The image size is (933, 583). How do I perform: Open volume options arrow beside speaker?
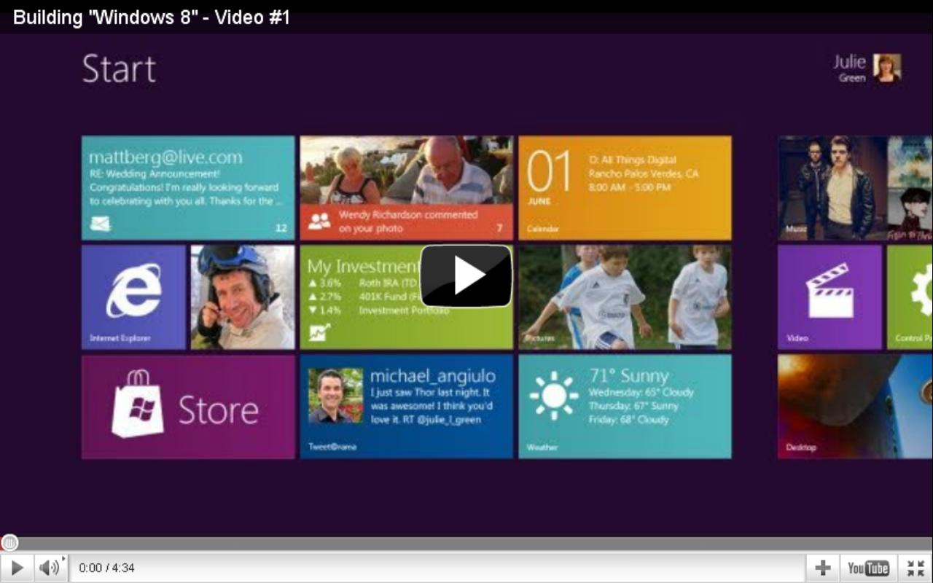(64, 559)
